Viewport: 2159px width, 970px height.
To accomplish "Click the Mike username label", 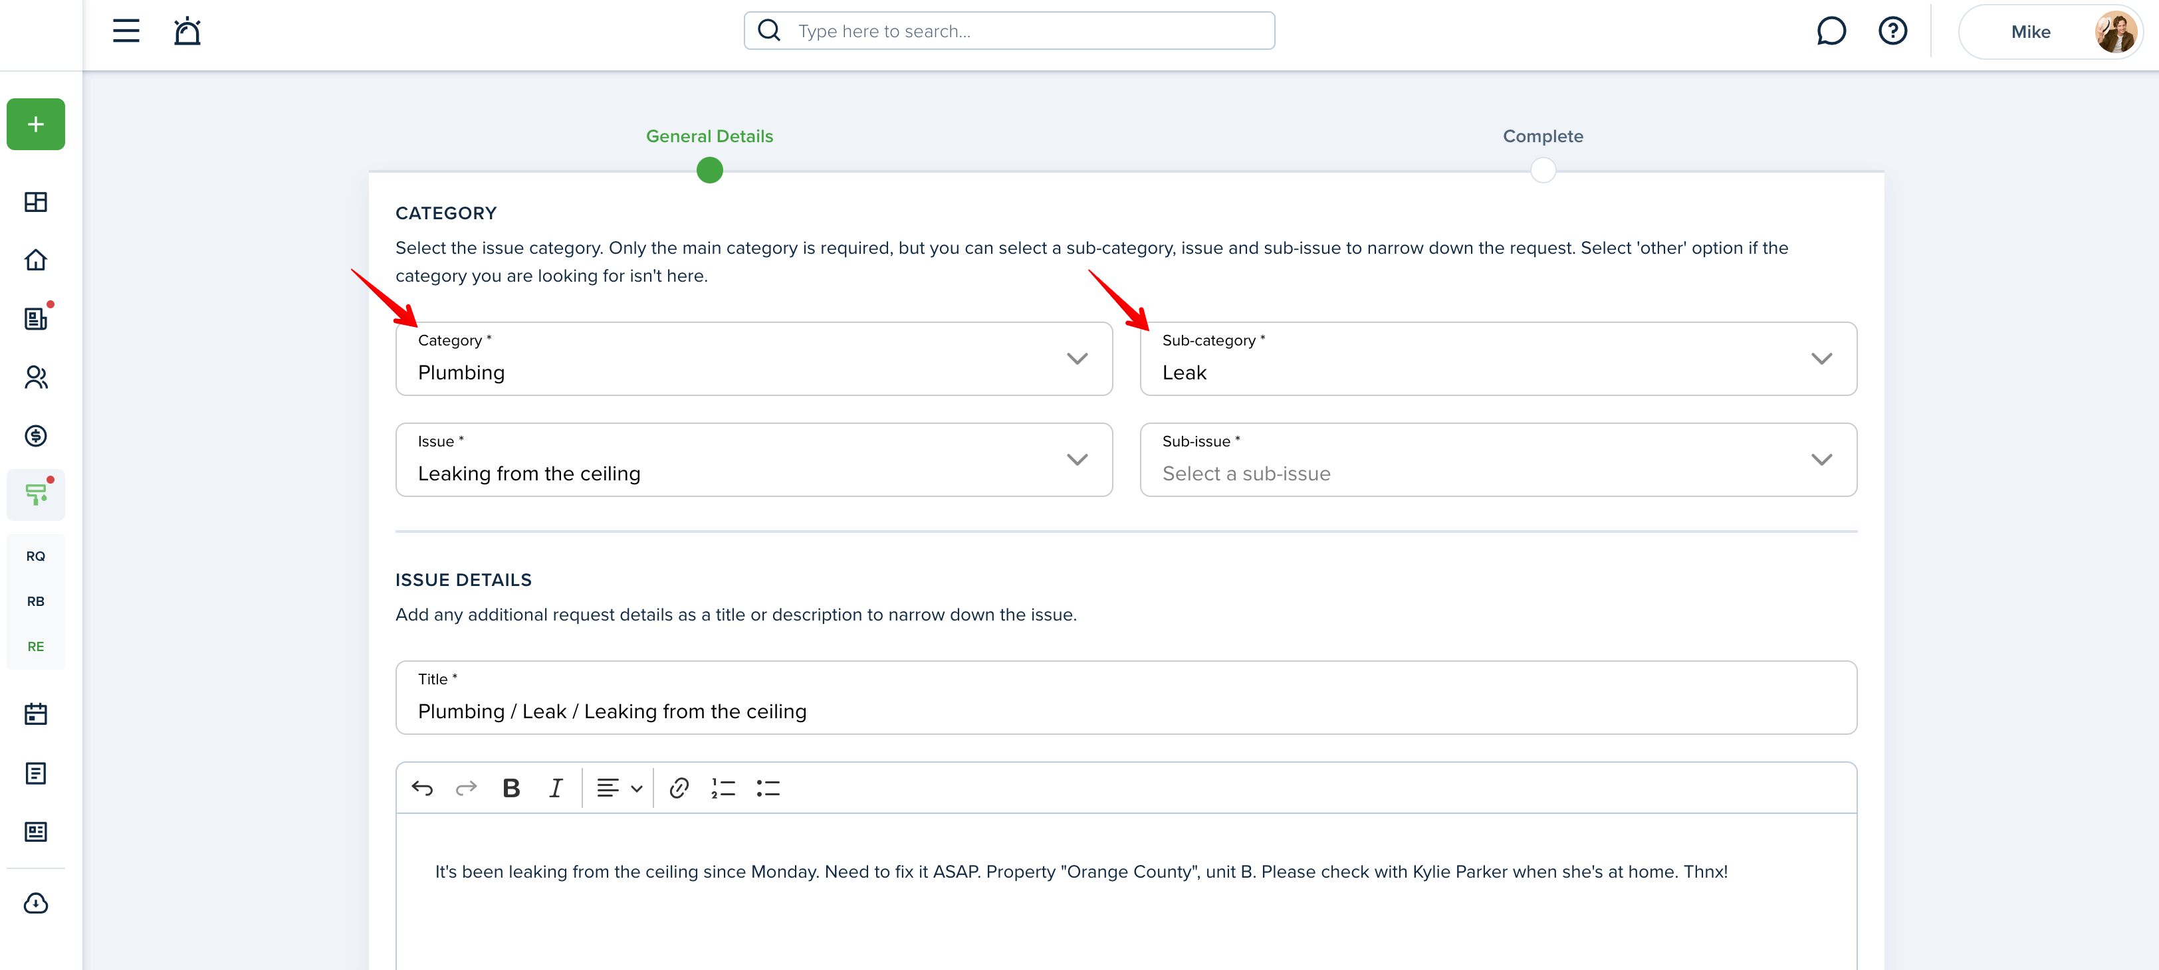I will pos(2030,32).
